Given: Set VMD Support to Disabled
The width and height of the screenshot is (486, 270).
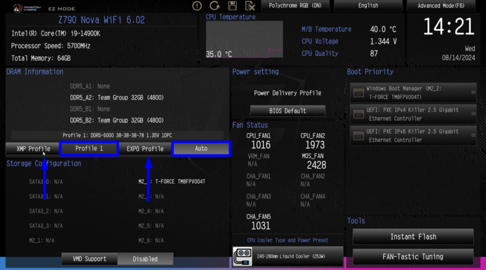Looking at the screenshot, I should (145, 259).
